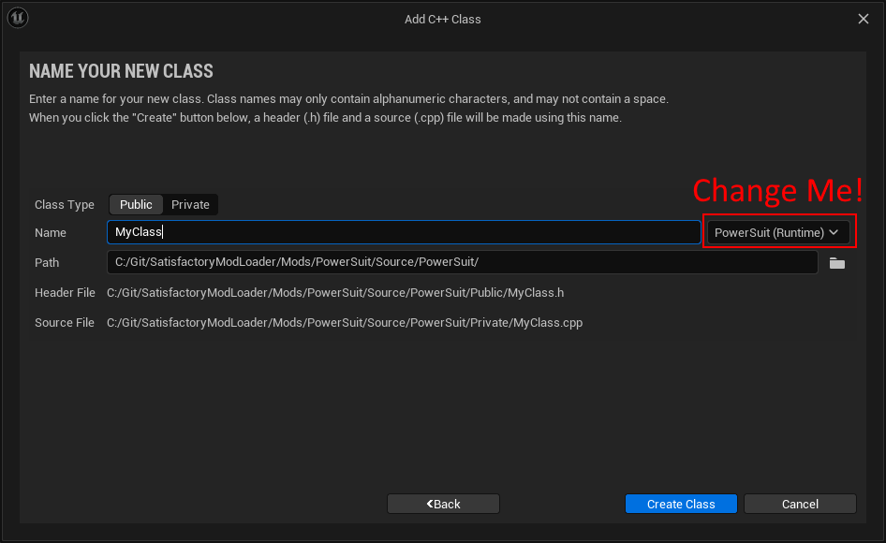The image size is (886, 543).
Task: Click the 'Add C++ Class' window title
Action: point(442,20)
